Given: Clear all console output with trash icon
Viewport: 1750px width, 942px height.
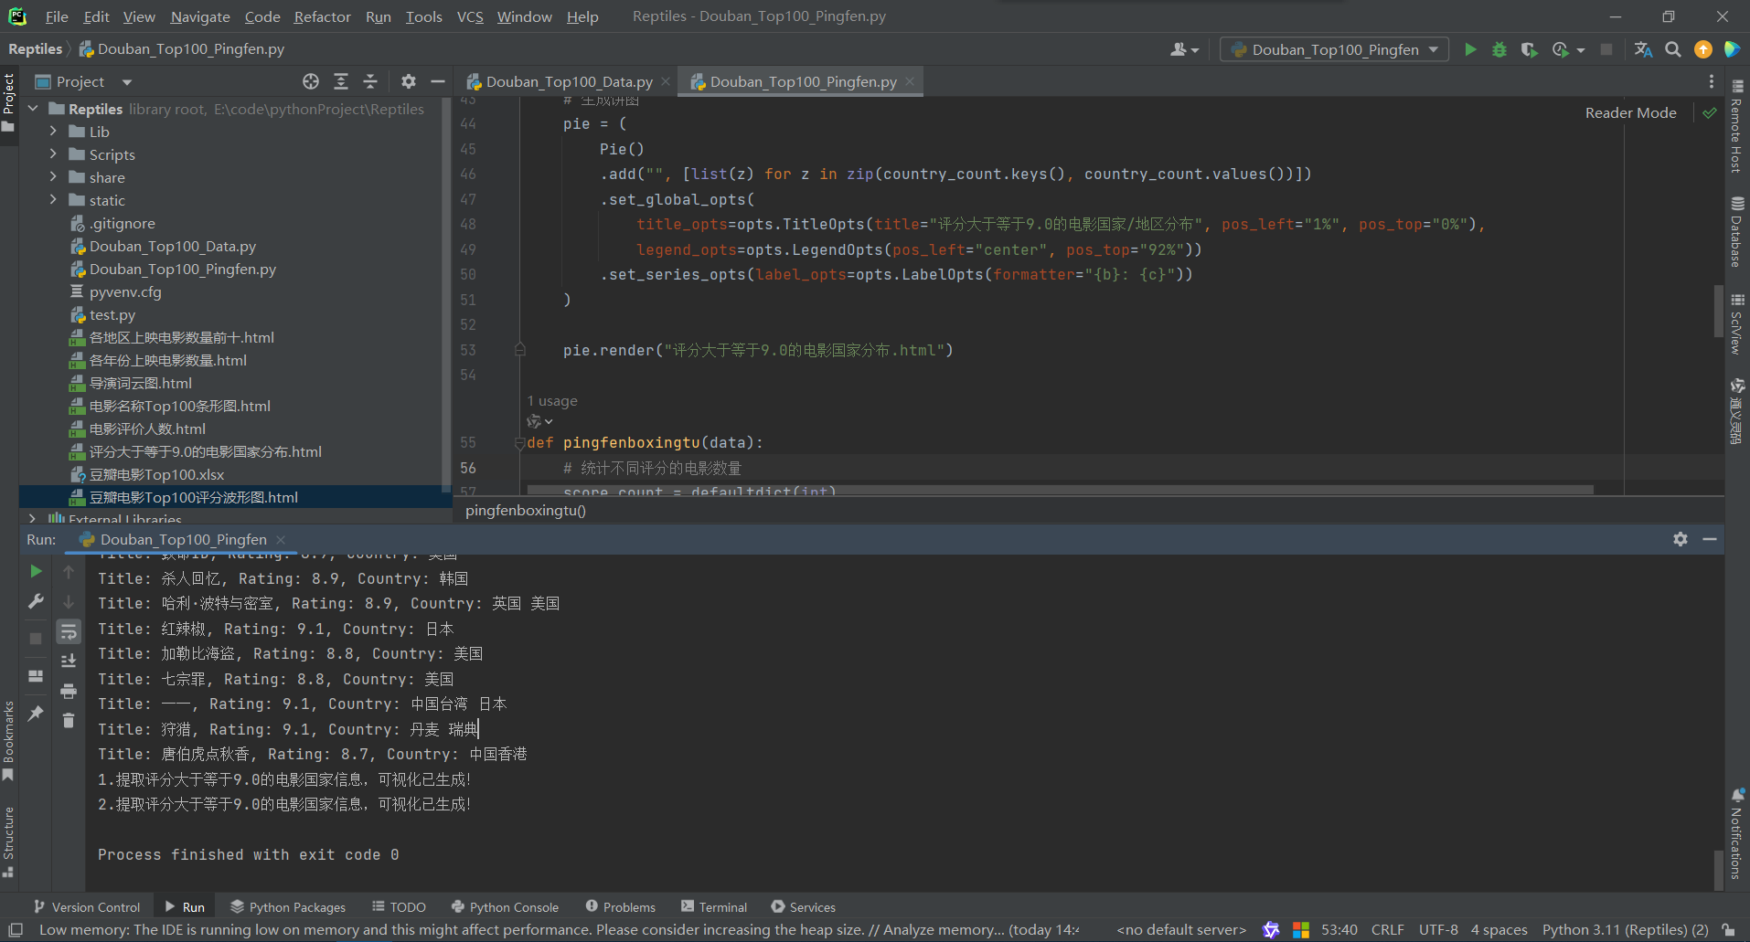Looking at the screenshot, I should 69,720.
